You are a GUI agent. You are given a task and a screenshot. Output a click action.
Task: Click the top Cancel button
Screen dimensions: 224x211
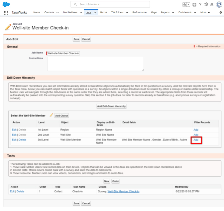(86, 39)
